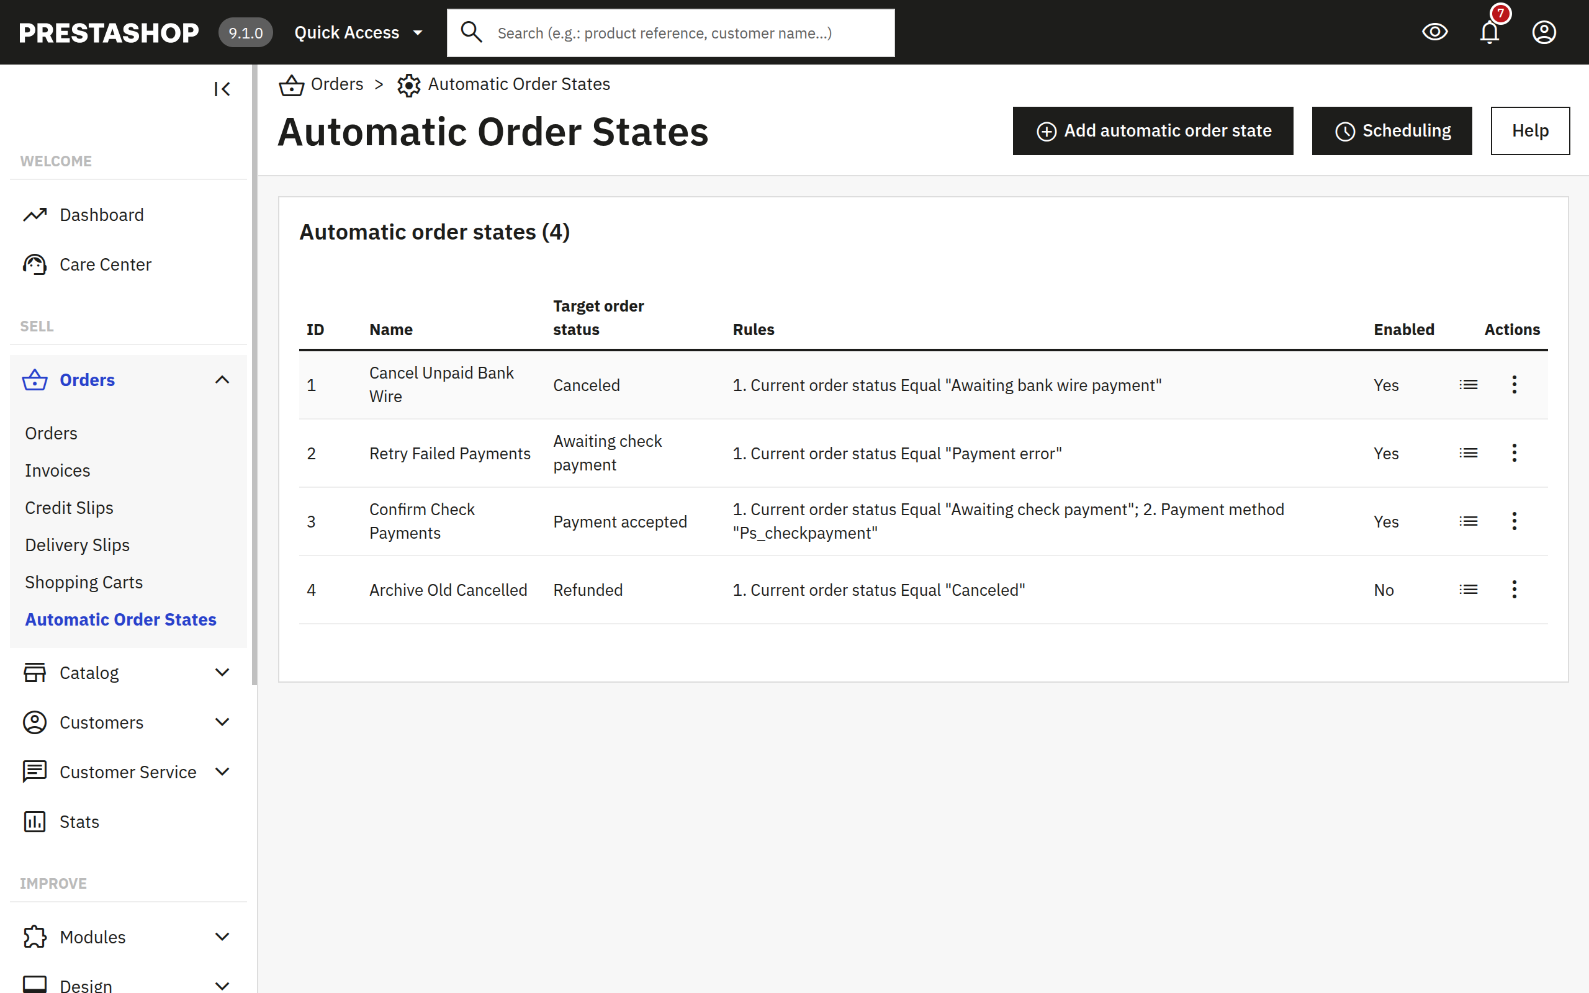Open the shop preview eye icon

(x=1434, y=32)
